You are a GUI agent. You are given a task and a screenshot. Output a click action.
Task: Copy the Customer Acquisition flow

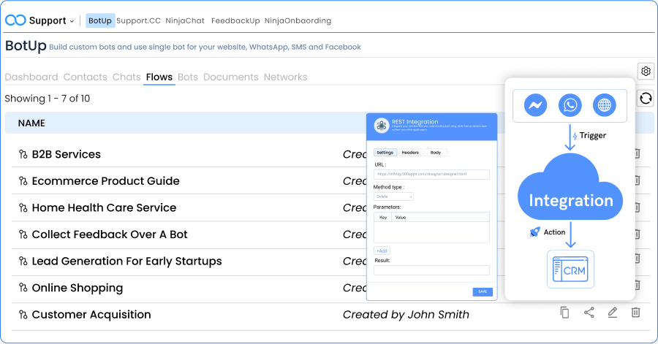tap(564, 313)
